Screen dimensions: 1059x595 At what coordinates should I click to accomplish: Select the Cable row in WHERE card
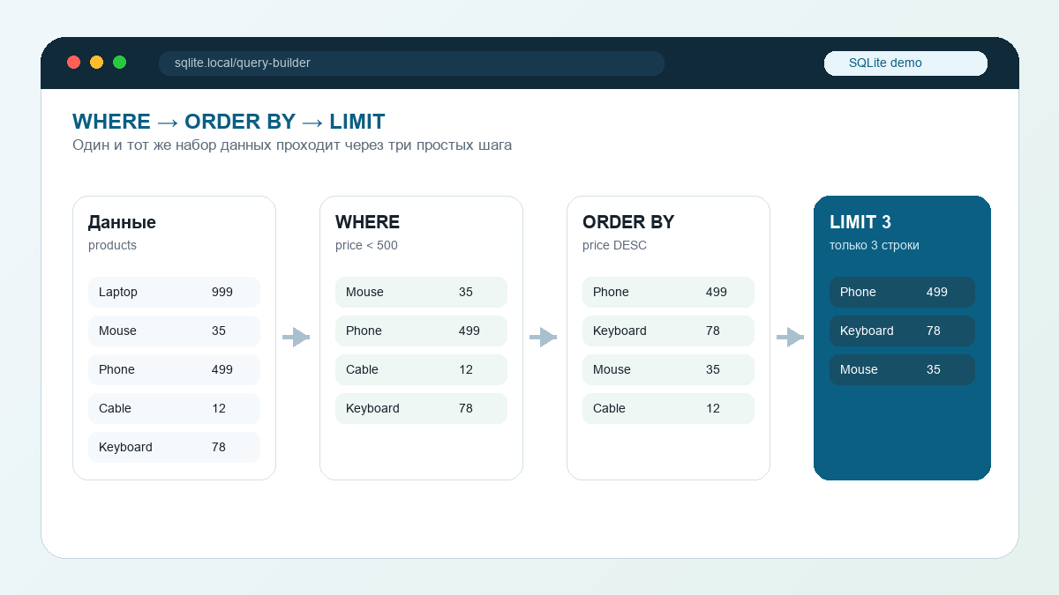click(421, 369)
